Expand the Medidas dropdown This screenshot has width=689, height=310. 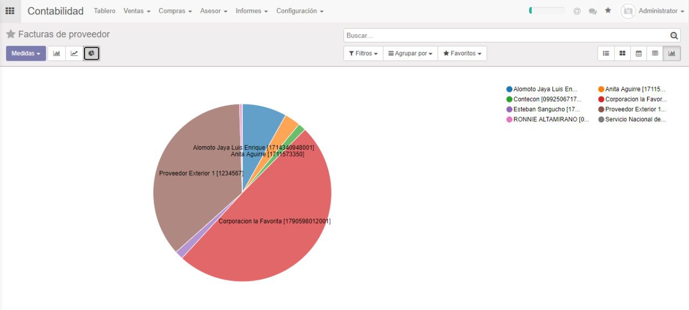26,53
